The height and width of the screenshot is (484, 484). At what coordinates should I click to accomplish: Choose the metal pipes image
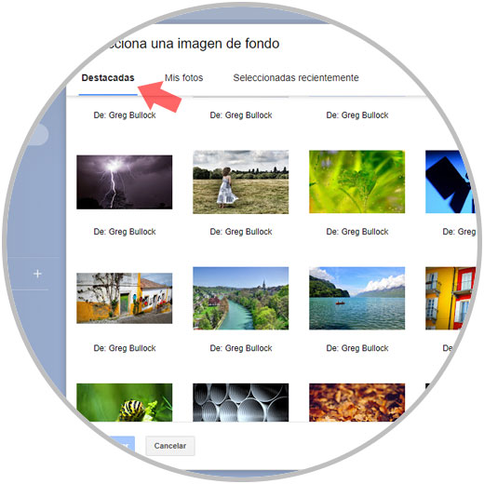(240, 402)
